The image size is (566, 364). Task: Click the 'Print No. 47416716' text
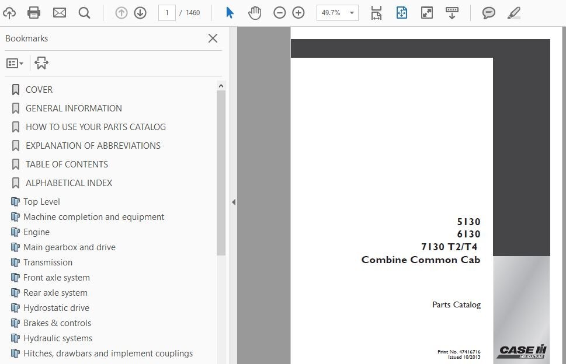(x=459, y=352)
